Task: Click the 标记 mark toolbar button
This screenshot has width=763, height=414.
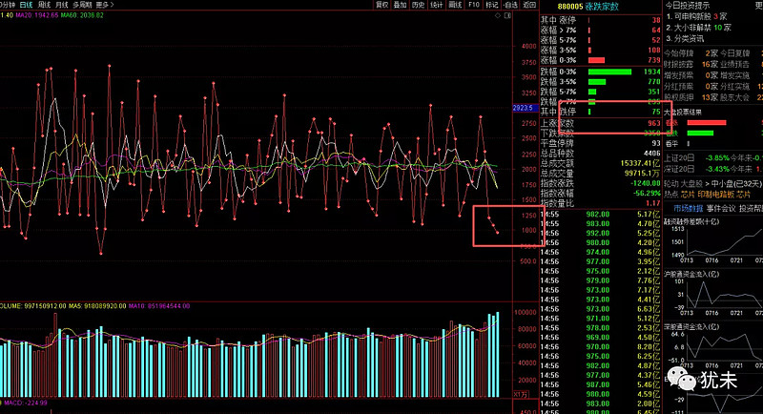Action: (492, 5)
